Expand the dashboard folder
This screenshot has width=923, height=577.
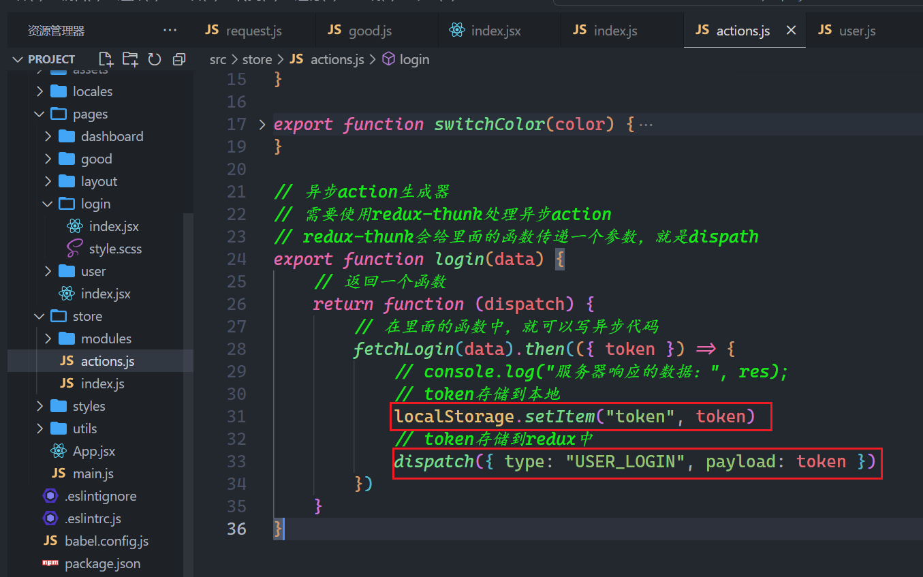[x=48, y=136]
